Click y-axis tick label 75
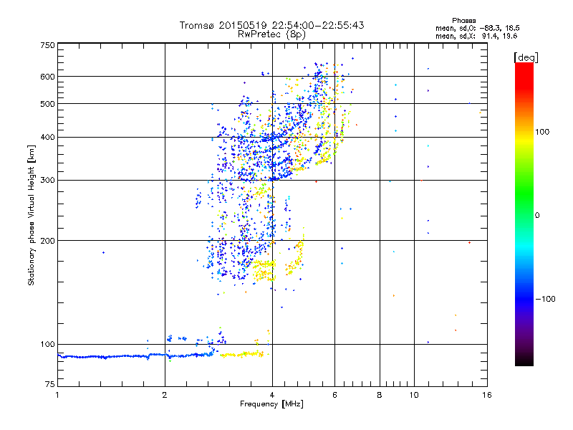The height and width of the screenshot is (430, 573). [50, 384]
